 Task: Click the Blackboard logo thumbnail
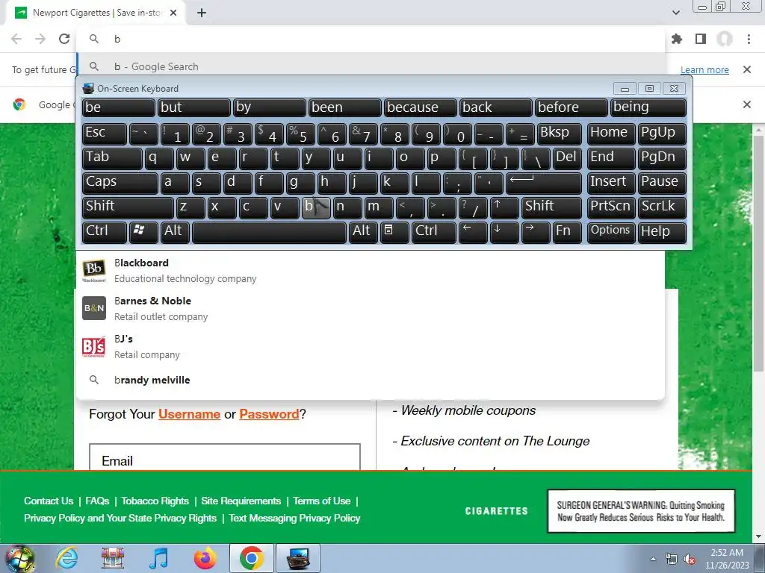point(93,270)
